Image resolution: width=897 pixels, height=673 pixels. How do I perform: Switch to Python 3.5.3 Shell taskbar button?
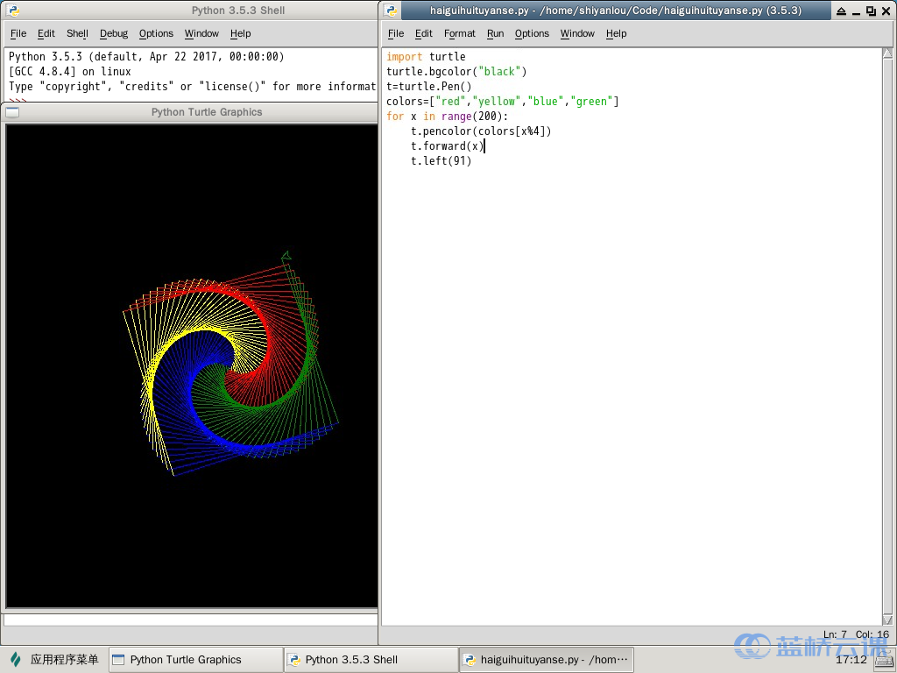pyautogui.click(x=371, y=660)
